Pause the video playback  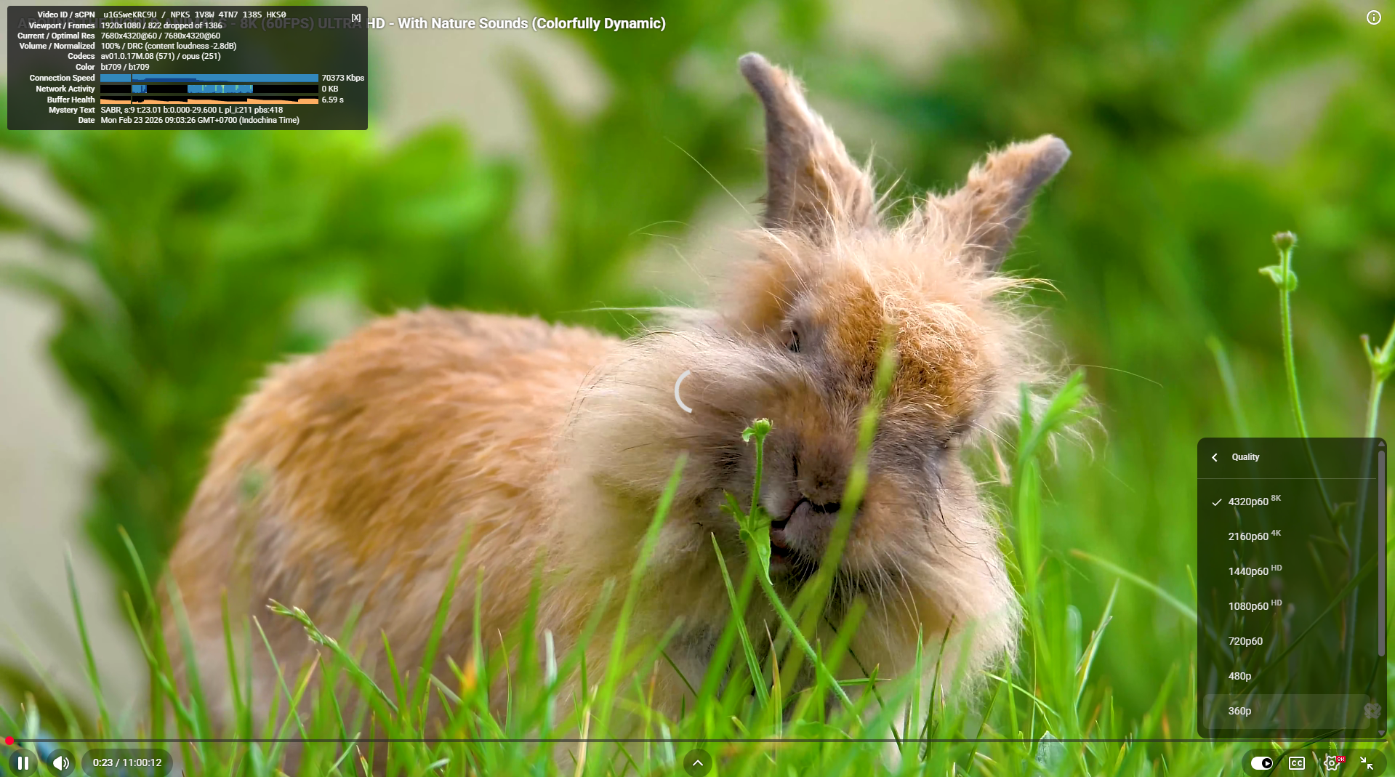click(23, 762)
